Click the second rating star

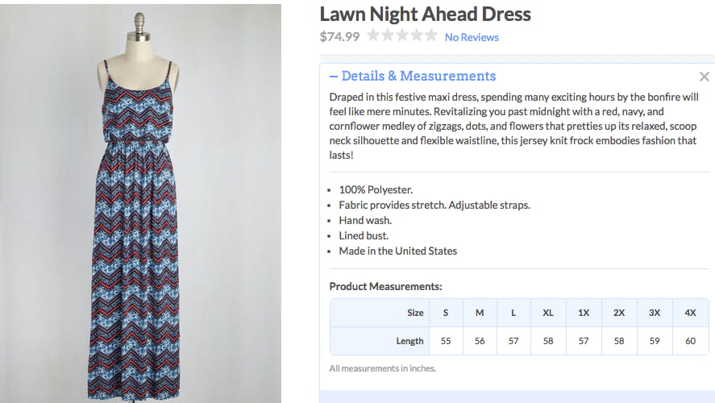(x=388, y=36)
